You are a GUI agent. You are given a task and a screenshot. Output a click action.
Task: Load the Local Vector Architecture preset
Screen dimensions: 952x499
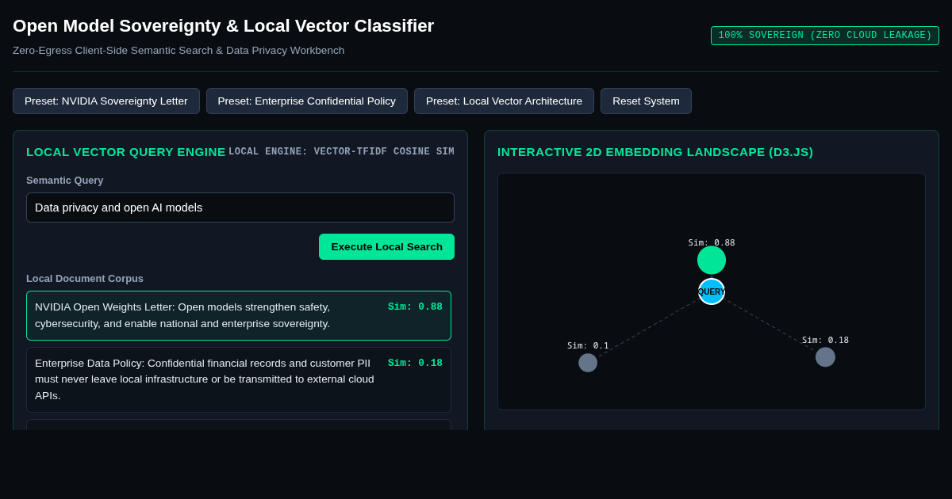(504, 101)
